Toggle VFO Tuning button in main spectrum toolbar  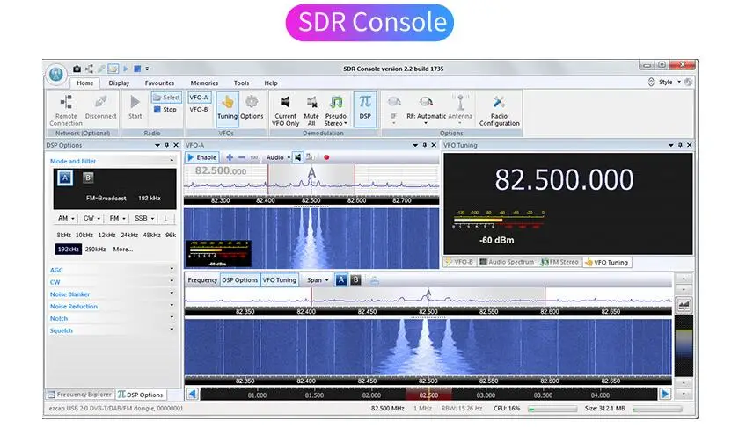pyautogui.click(x=279, y=280)
